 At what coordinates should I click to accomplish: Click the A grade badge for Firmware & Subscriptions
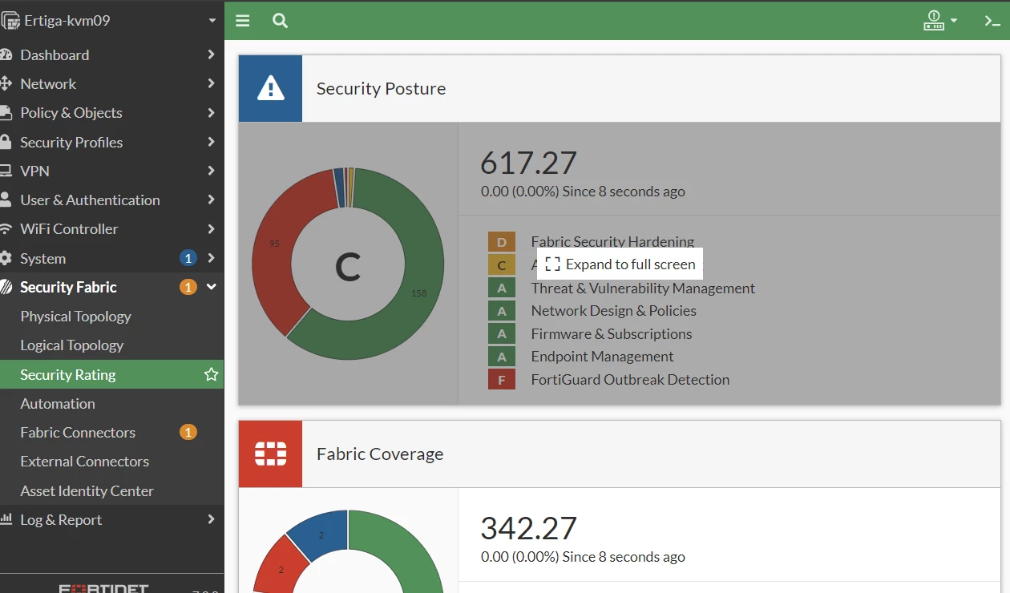[x=502, y=333]
